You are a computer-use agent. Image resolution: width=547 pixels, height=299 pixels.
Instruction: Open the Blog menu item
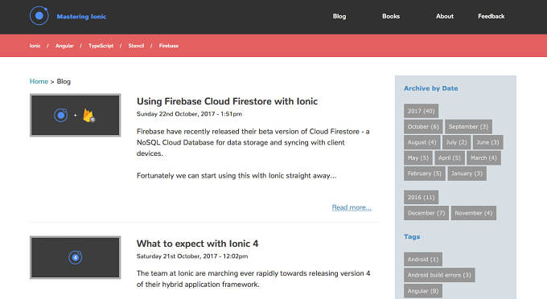pyautogui.click(x=339, y=16)
